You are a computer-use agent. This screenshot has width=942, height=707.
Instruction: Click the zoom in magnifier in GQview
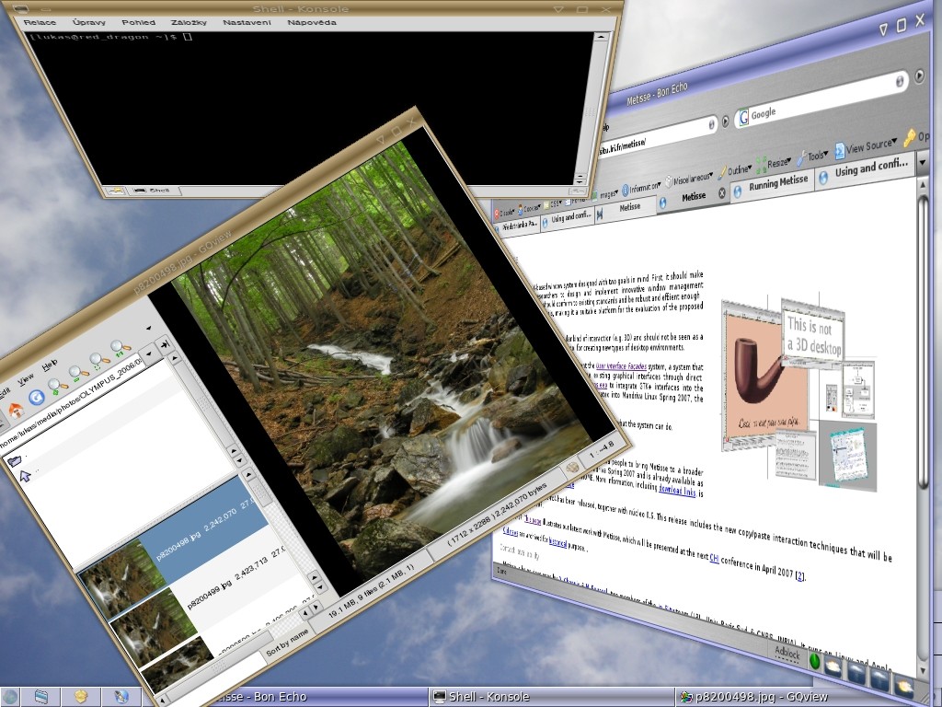[58, 386]
